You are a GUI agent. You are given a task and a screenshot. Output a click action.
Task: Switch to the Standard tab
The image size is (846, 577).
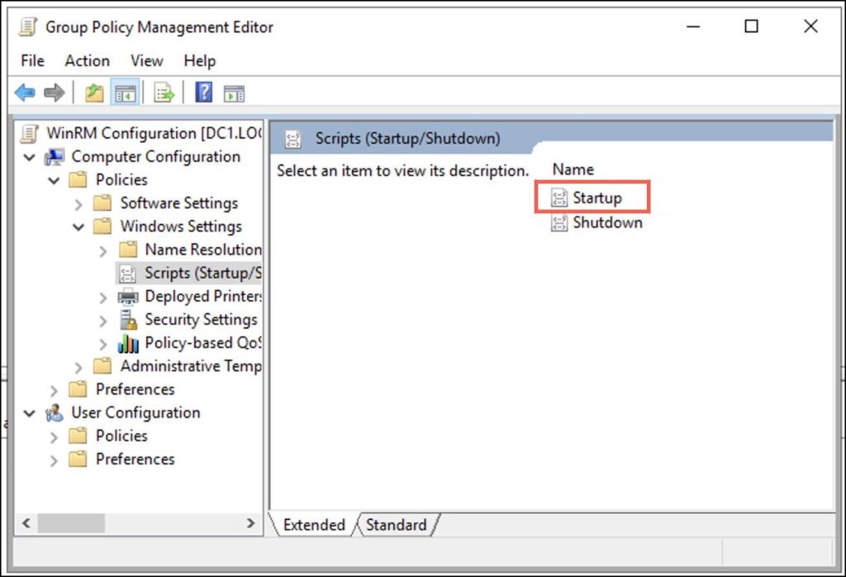[397, 524]
